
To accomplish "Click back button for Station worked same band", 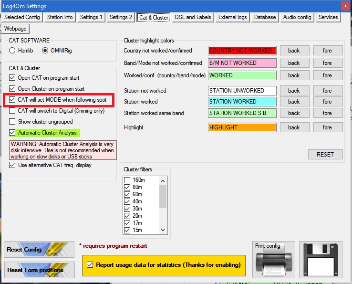I will click(295, 113).
